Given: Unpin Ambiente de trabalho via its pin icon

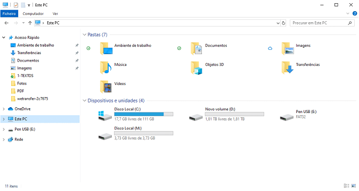Looking at the screenshot, I should tap(77, 45).
